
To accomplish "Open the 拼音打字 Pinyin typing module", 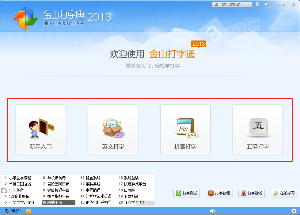I will point(185,130).
